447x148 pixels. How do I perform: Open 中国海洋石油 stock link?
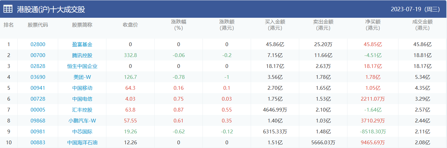click(x=82, y=143)
